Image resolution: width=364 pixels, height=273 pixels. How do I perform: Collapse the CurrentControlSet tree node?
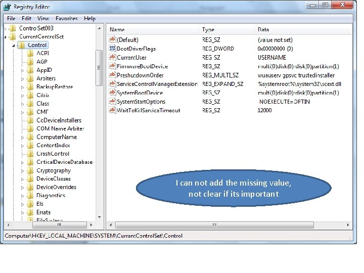tap(6, 37)
